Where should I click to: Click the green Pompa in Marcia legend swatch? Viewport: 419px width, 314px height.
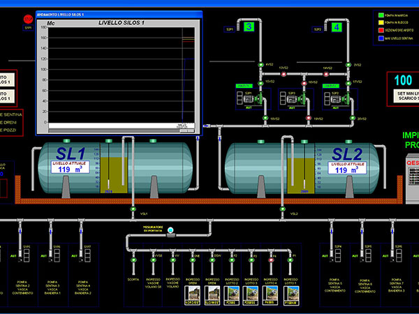click(x=380, y=13)
